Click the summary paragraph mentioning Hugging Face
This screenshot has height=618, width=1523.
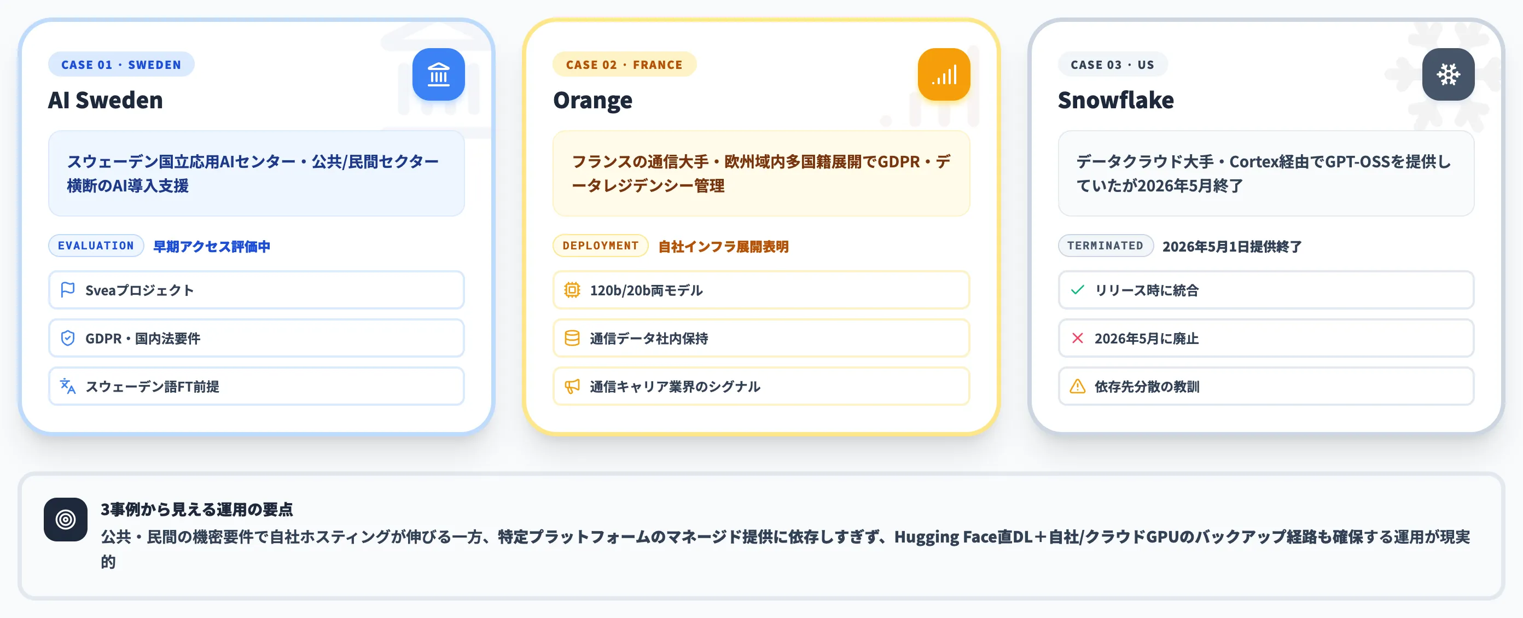click(785, 549)
